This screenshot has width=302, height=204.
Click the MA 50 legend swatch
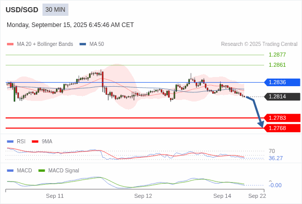pyautogui.click(x=83, y=44)
